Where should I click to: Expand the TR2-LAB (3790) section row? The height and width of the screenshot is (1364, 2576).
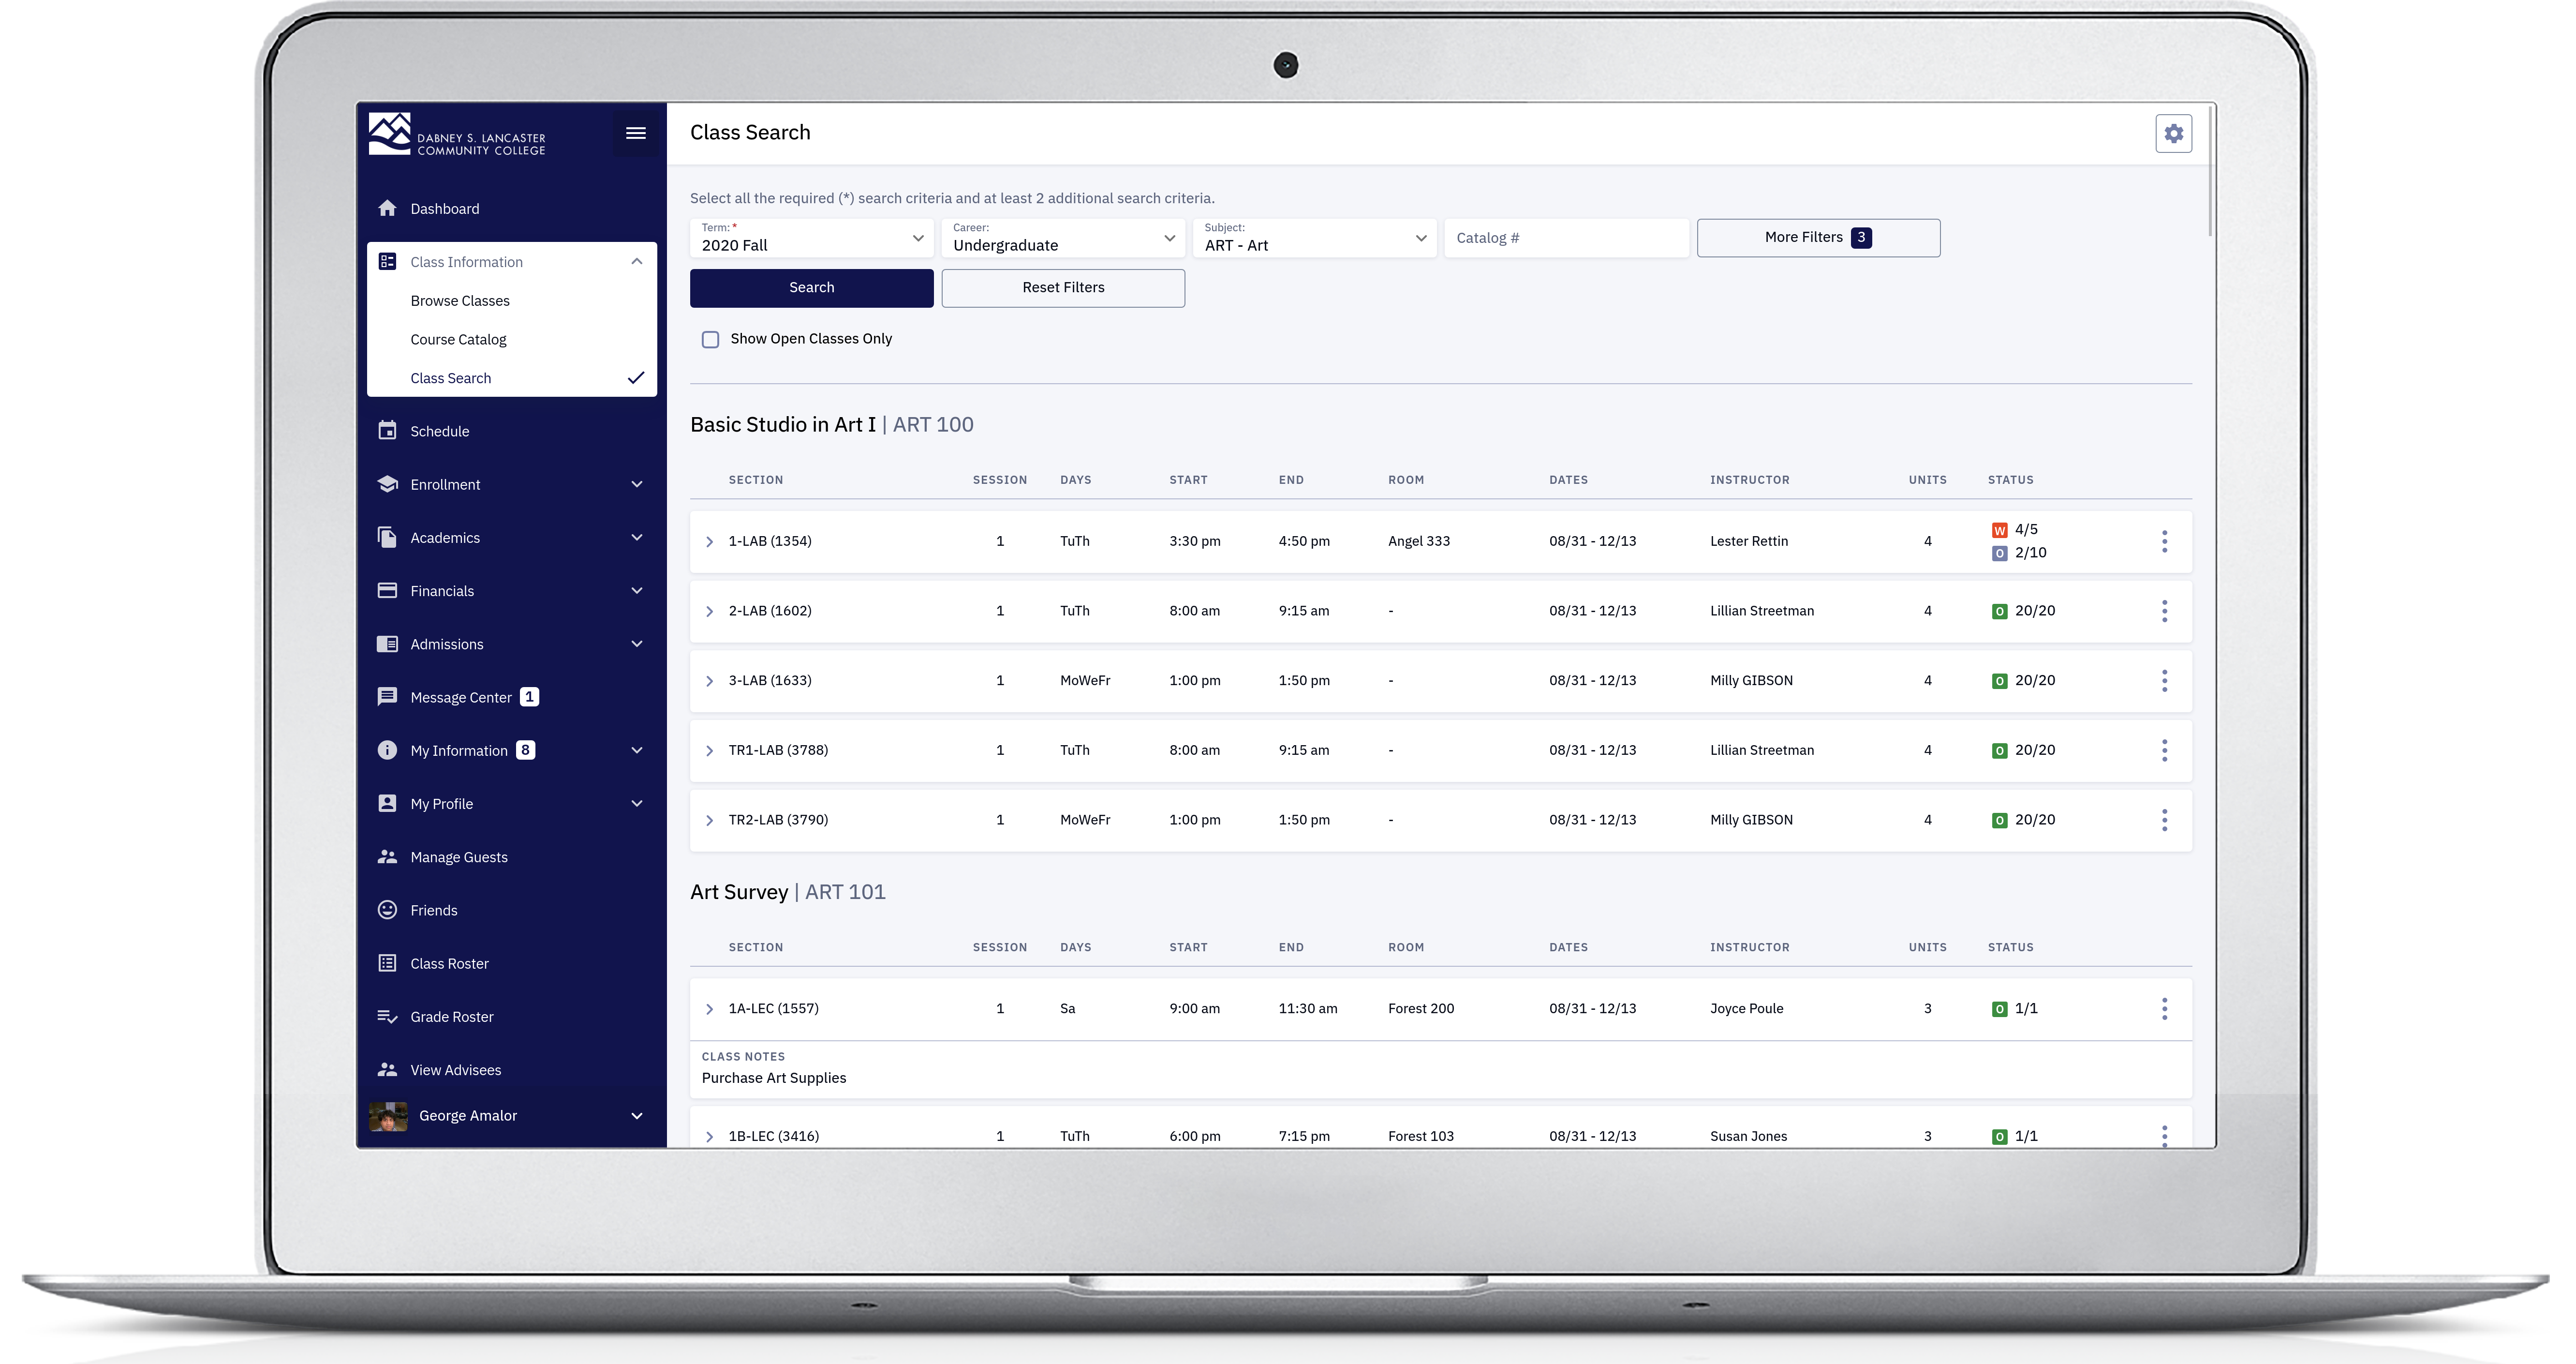click(709, 821)
